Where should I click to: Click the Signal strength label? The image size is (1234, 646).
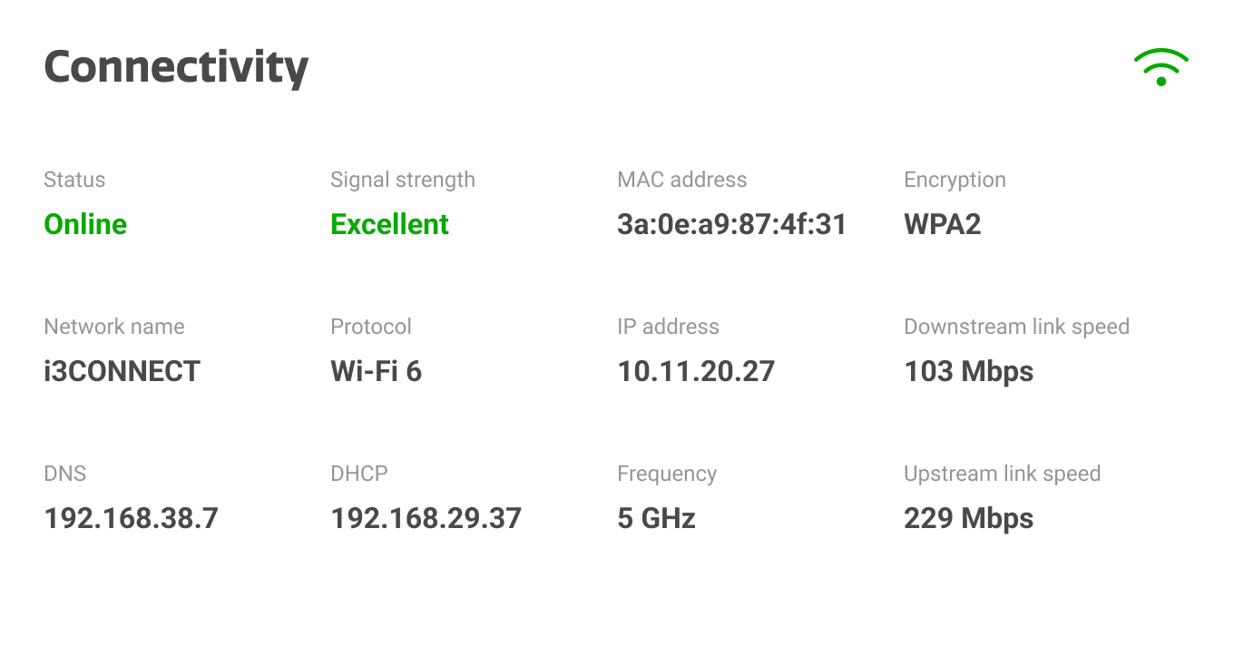click(402, 180)
